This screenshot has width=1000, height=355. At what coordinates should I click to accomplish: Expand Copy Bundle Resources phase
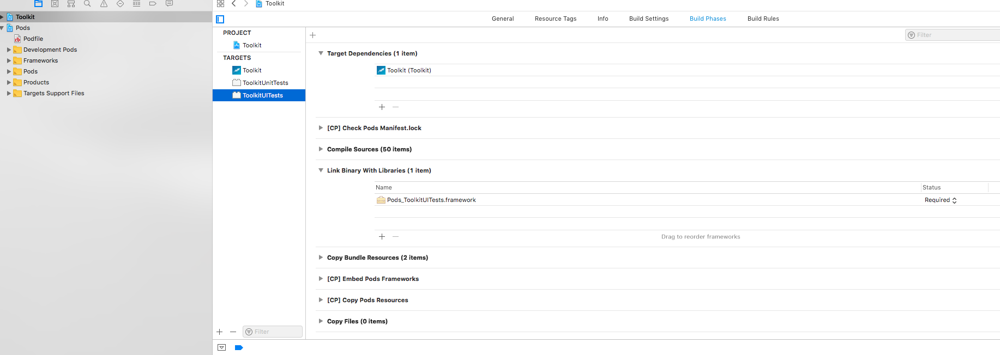coord(321,258)
